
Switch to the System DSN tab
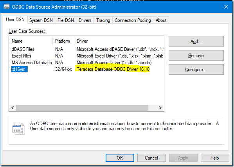(41, 20)
